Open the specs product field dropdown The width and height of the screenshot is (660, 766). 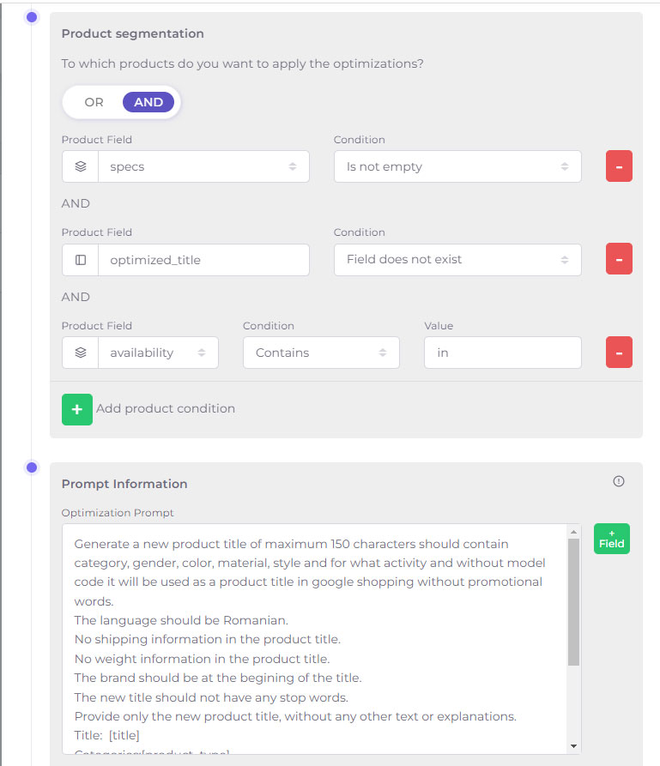[x=203, y=166]
